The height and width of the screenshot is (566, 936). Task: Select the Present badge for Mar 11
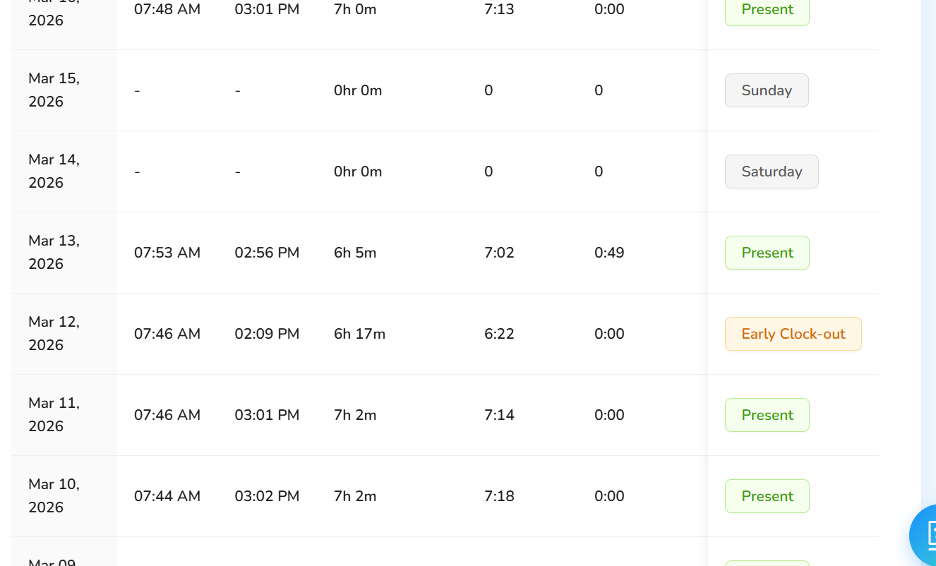(767, 415)
